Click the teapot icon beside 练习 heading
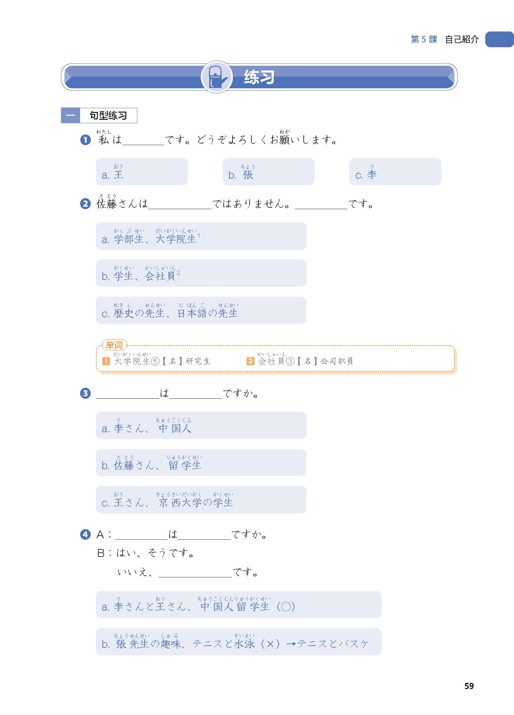514x715 pixels. (x=216, y=77)
